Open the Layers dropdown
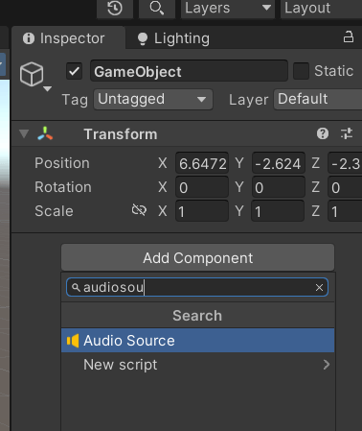This screenshot has width=362, height=431. (228, 8)
